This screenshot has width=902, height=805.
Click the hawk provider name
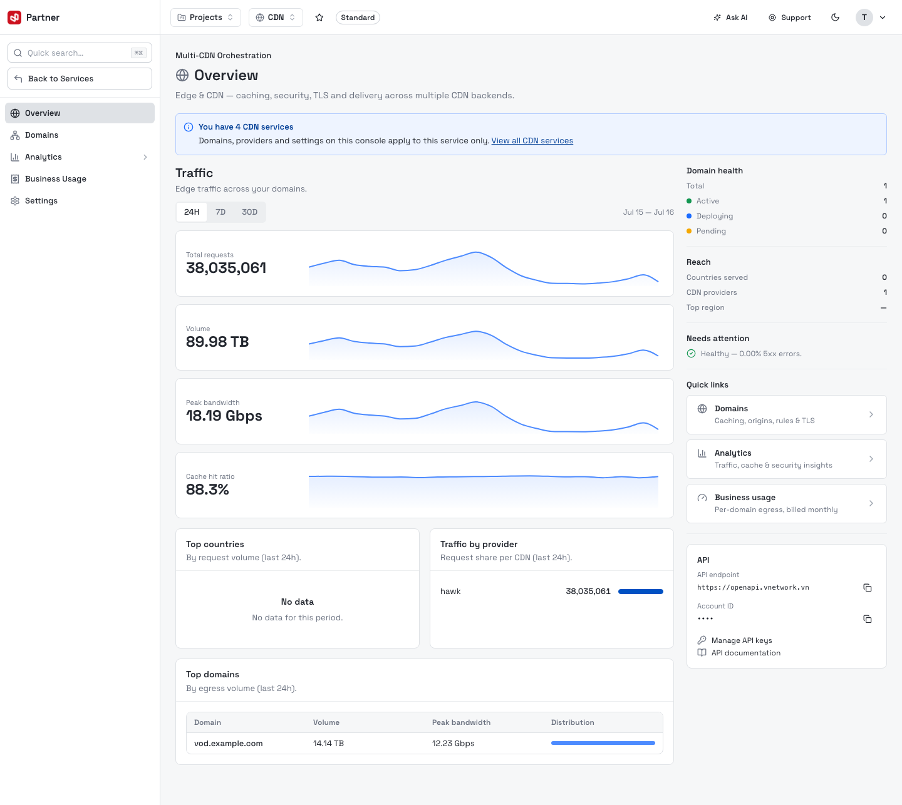(x=450, y=592)
